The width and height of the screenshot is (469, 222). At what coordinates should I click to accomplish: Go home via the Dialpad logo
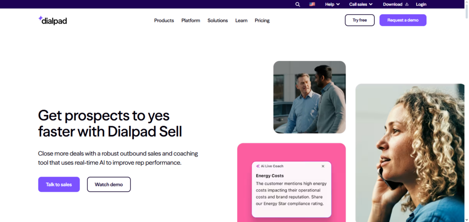53,20
